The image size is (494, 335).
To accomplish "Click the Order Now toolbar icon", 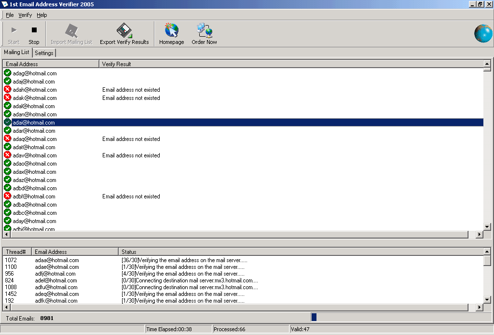I will coord(204,31).
